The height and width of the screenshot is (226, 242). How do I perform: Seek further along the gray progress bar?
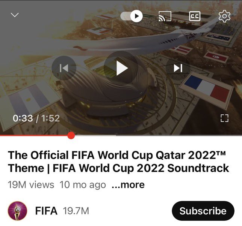tap(158, 135)
